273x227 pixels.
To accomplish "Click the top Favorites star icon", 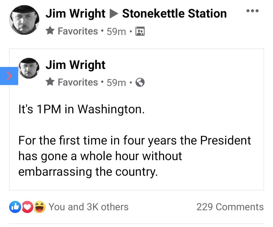I will point(50,31).
